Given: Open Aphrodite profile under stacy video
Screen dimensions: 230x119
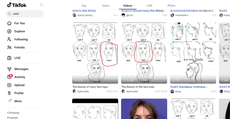Looking at the screenshot, I should pyautogui.click(x=83, y=91).
